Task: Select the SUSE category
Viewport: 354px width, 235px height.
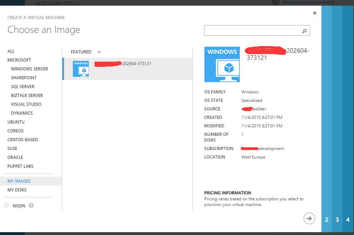Action: [12, 148]
